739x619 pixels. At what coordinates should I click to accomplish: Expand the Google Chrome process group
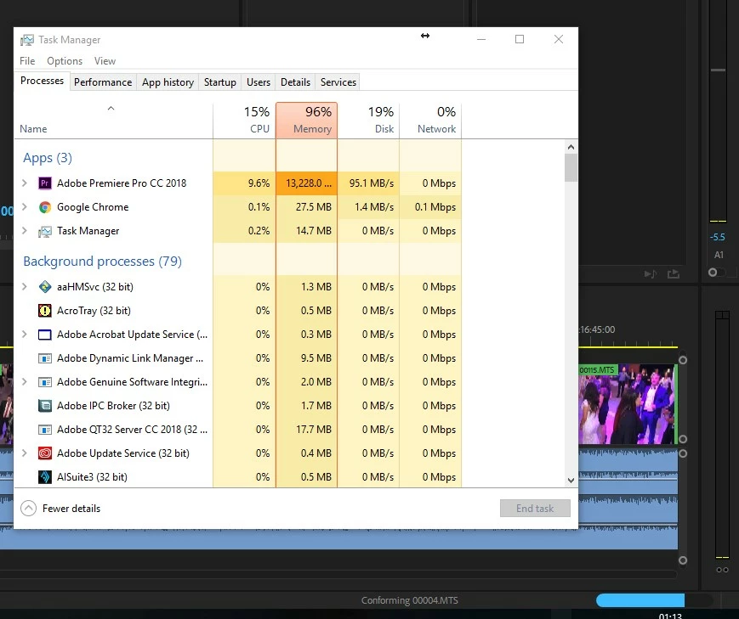coord(25,207)
